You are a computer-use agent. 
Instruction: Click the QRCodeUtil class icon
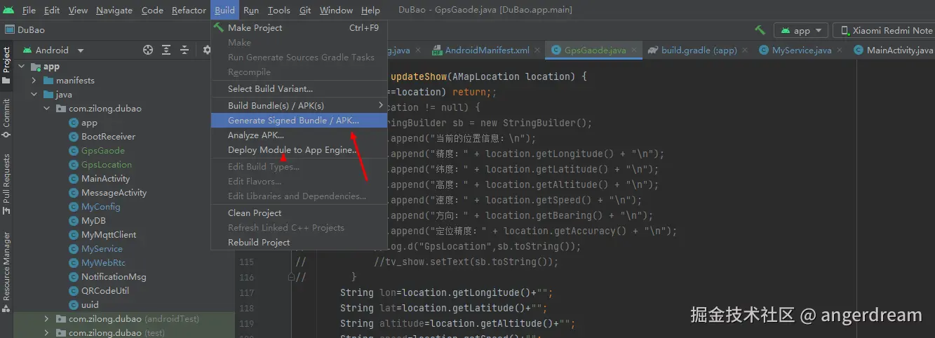coord(74,291)
